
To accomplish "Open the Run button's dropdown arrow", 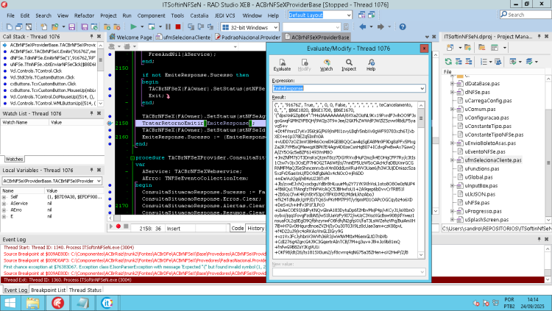I will pyautogui.click(x=142, y=26).
